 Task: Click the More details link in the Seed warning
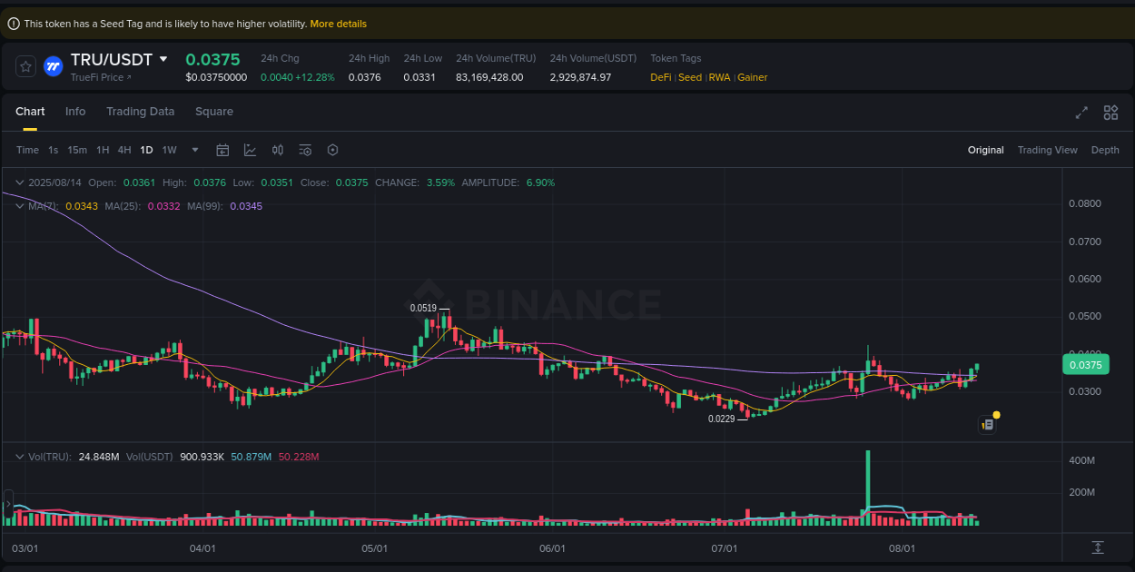coord(338,24)
